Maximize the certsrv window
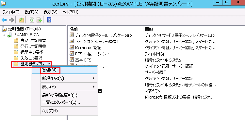 coord(226,2)
